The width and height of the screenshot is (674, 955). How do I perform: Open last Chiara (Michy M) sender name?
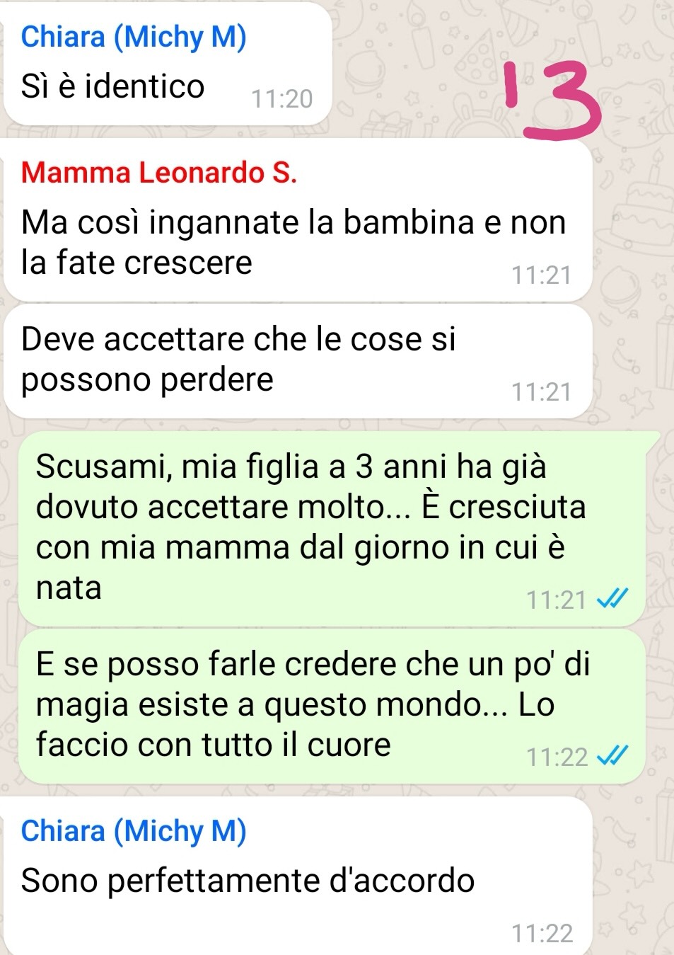tap(134, 831)
